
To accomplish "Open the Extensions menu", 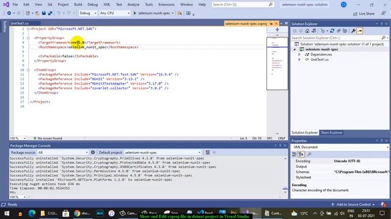I will pyautogui.click(x=166, y=4).
